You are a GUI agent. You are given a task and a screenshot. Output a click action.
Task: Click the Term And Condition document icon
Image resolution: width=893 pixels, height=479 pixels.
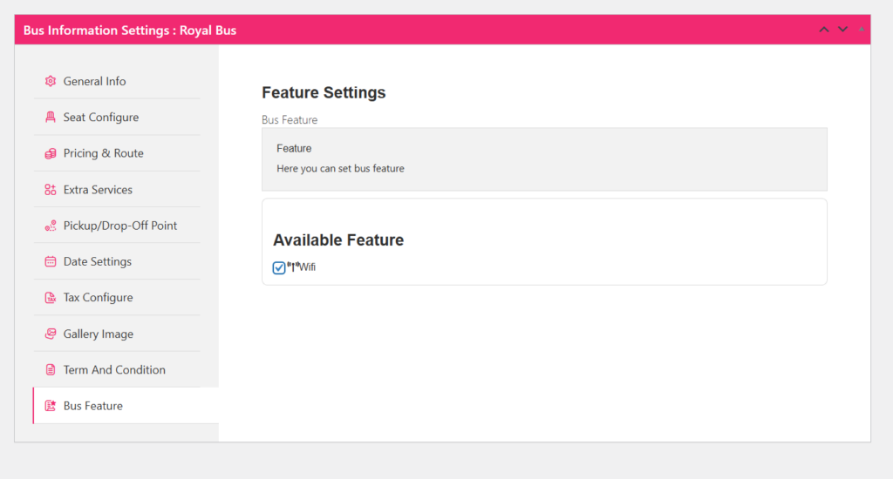click(51, 370)
